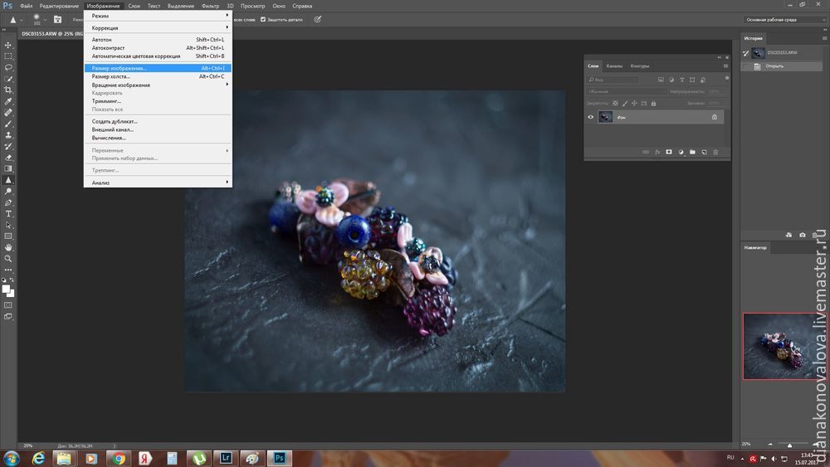Select the Clone Stamp tool
Viewport: 830px width, 467px height.
point(8,135)
